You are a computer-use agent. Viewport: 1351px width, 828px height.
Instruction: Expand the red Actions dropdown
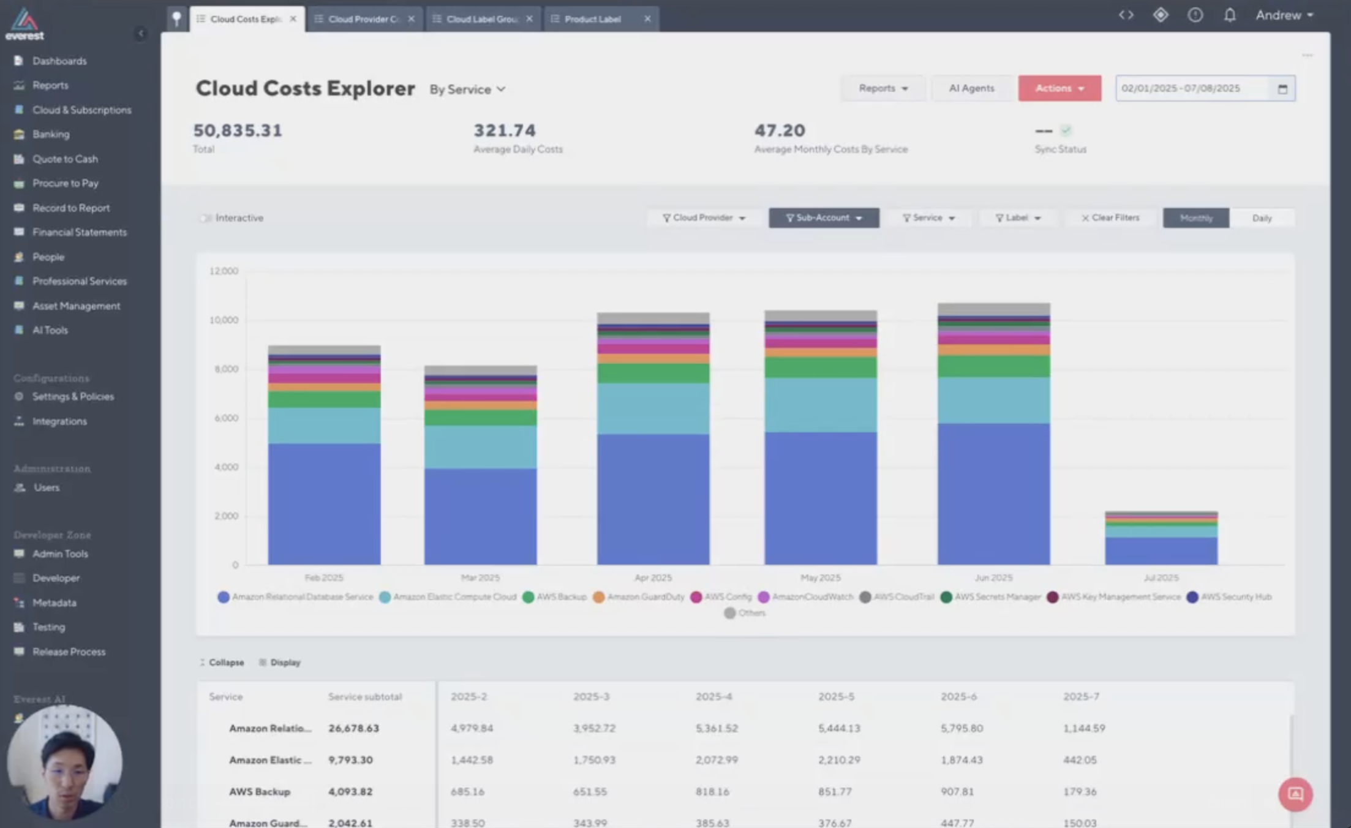(x=1059, y=88)
